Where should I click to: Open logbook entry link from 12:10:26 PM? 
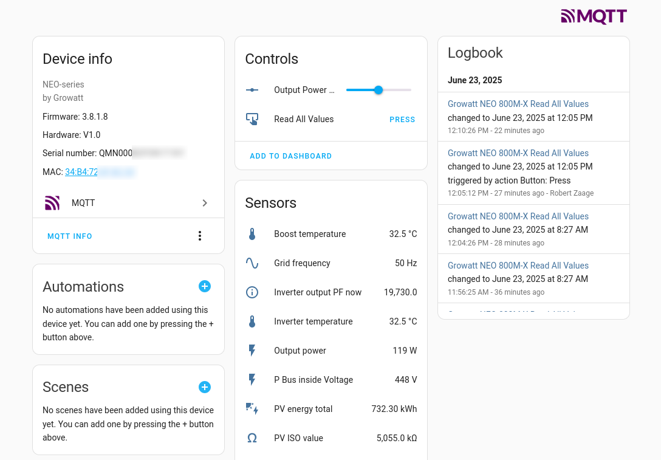(518, 104)
